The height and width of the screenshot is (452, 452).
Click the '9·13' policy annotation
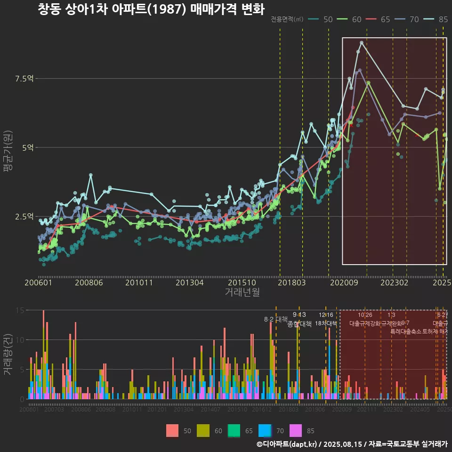(299, 315)
